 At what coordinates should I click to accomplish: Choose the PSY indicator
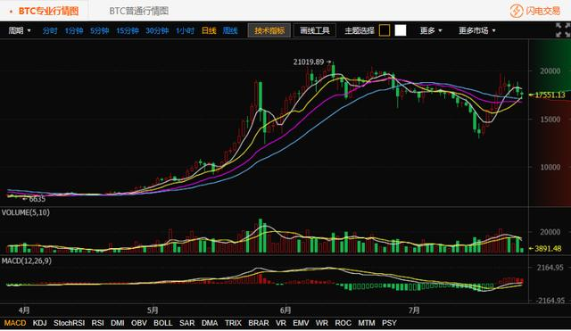click(x=389, y=323)
